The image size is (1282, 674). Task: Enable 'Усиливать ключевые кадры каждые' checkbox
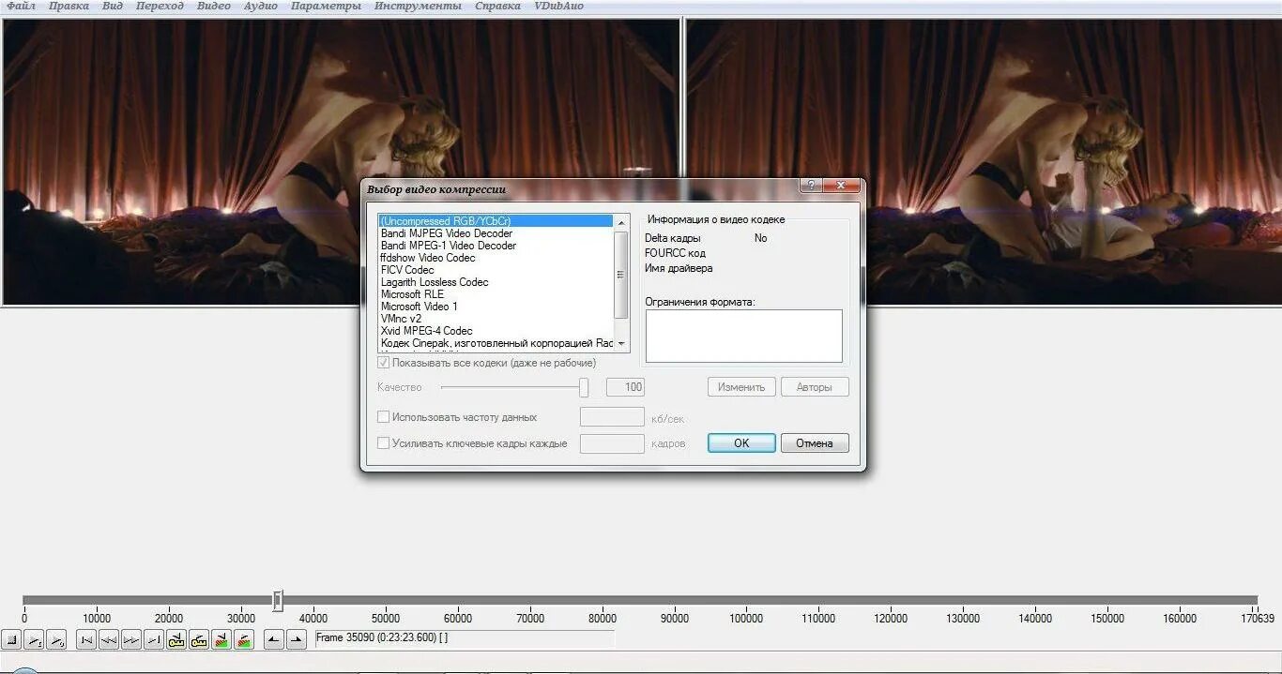(383, 443)
